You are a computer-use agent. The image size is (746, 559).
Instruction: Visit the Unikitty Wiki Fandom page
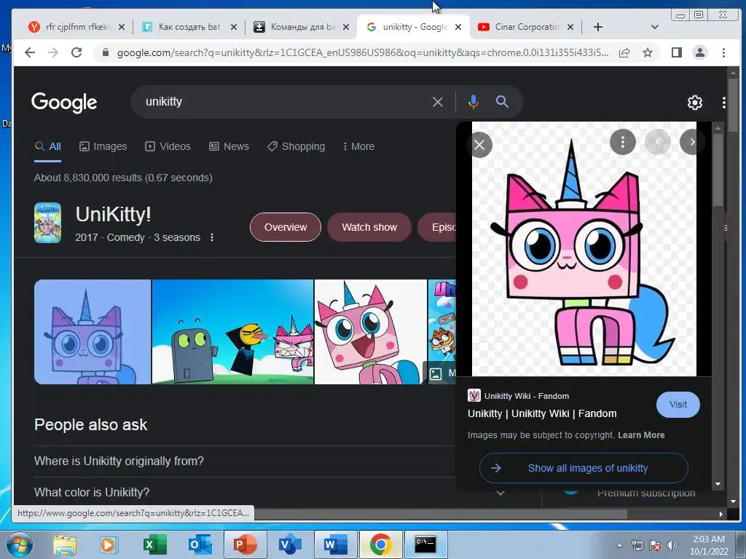(678, 405)
